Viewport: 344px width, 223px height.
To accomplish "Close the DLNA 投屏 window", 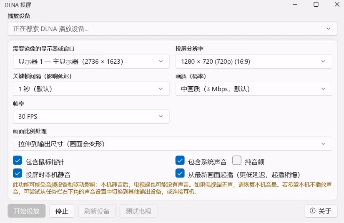I will click(x=337, y=5).
